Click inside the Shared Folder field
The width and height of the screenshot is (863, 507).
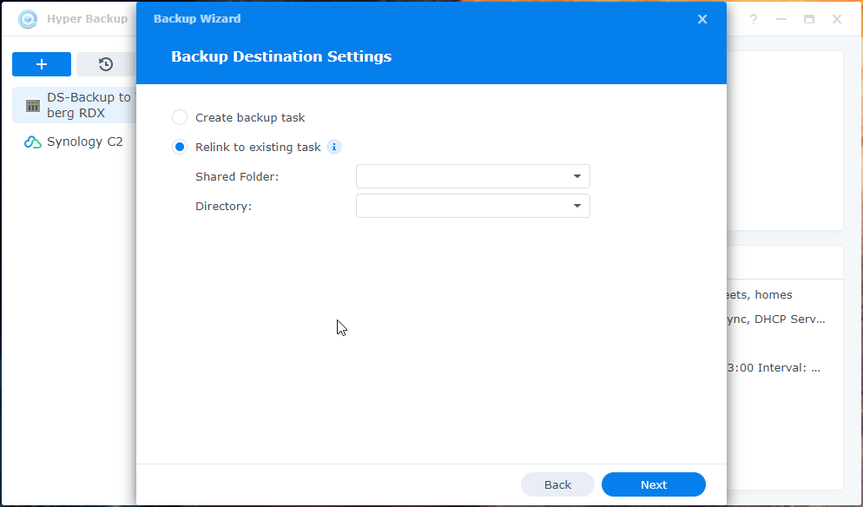pyautogui.click(x=460, y=177)
